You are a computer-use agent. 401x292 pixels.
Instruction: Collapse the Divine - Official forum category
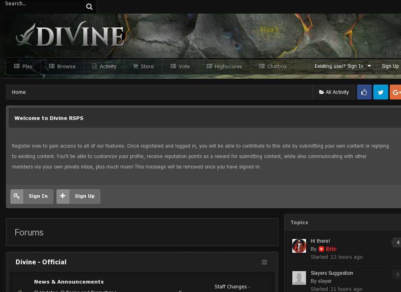coord(264,262)
